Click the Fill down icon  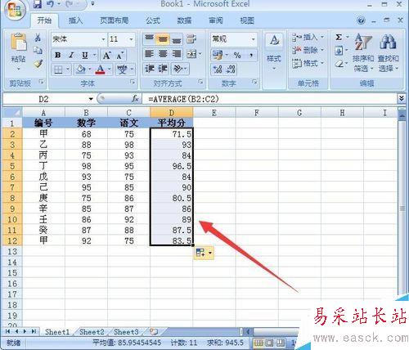click(339, 51)
